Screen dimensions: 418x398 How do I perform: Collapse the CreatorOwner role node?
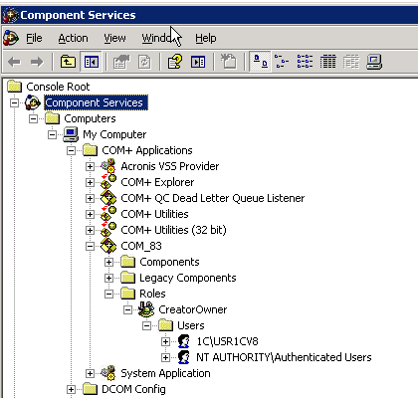(x=127, y=309)
